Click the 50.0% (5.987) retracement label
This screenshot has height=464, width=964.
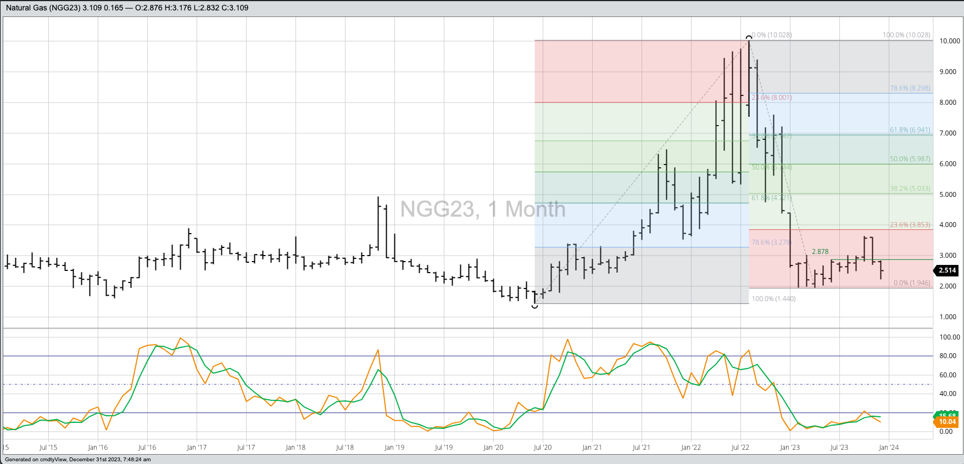click(x=910, y=160)
